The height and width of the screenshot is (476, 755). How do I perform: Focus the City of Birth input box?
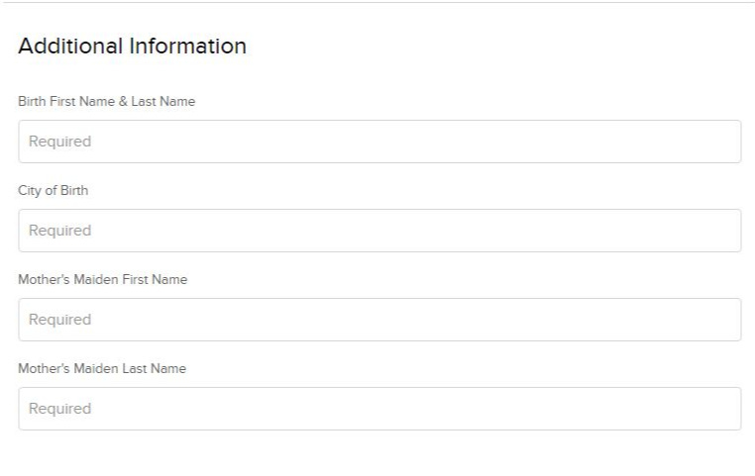coord(379,231)
